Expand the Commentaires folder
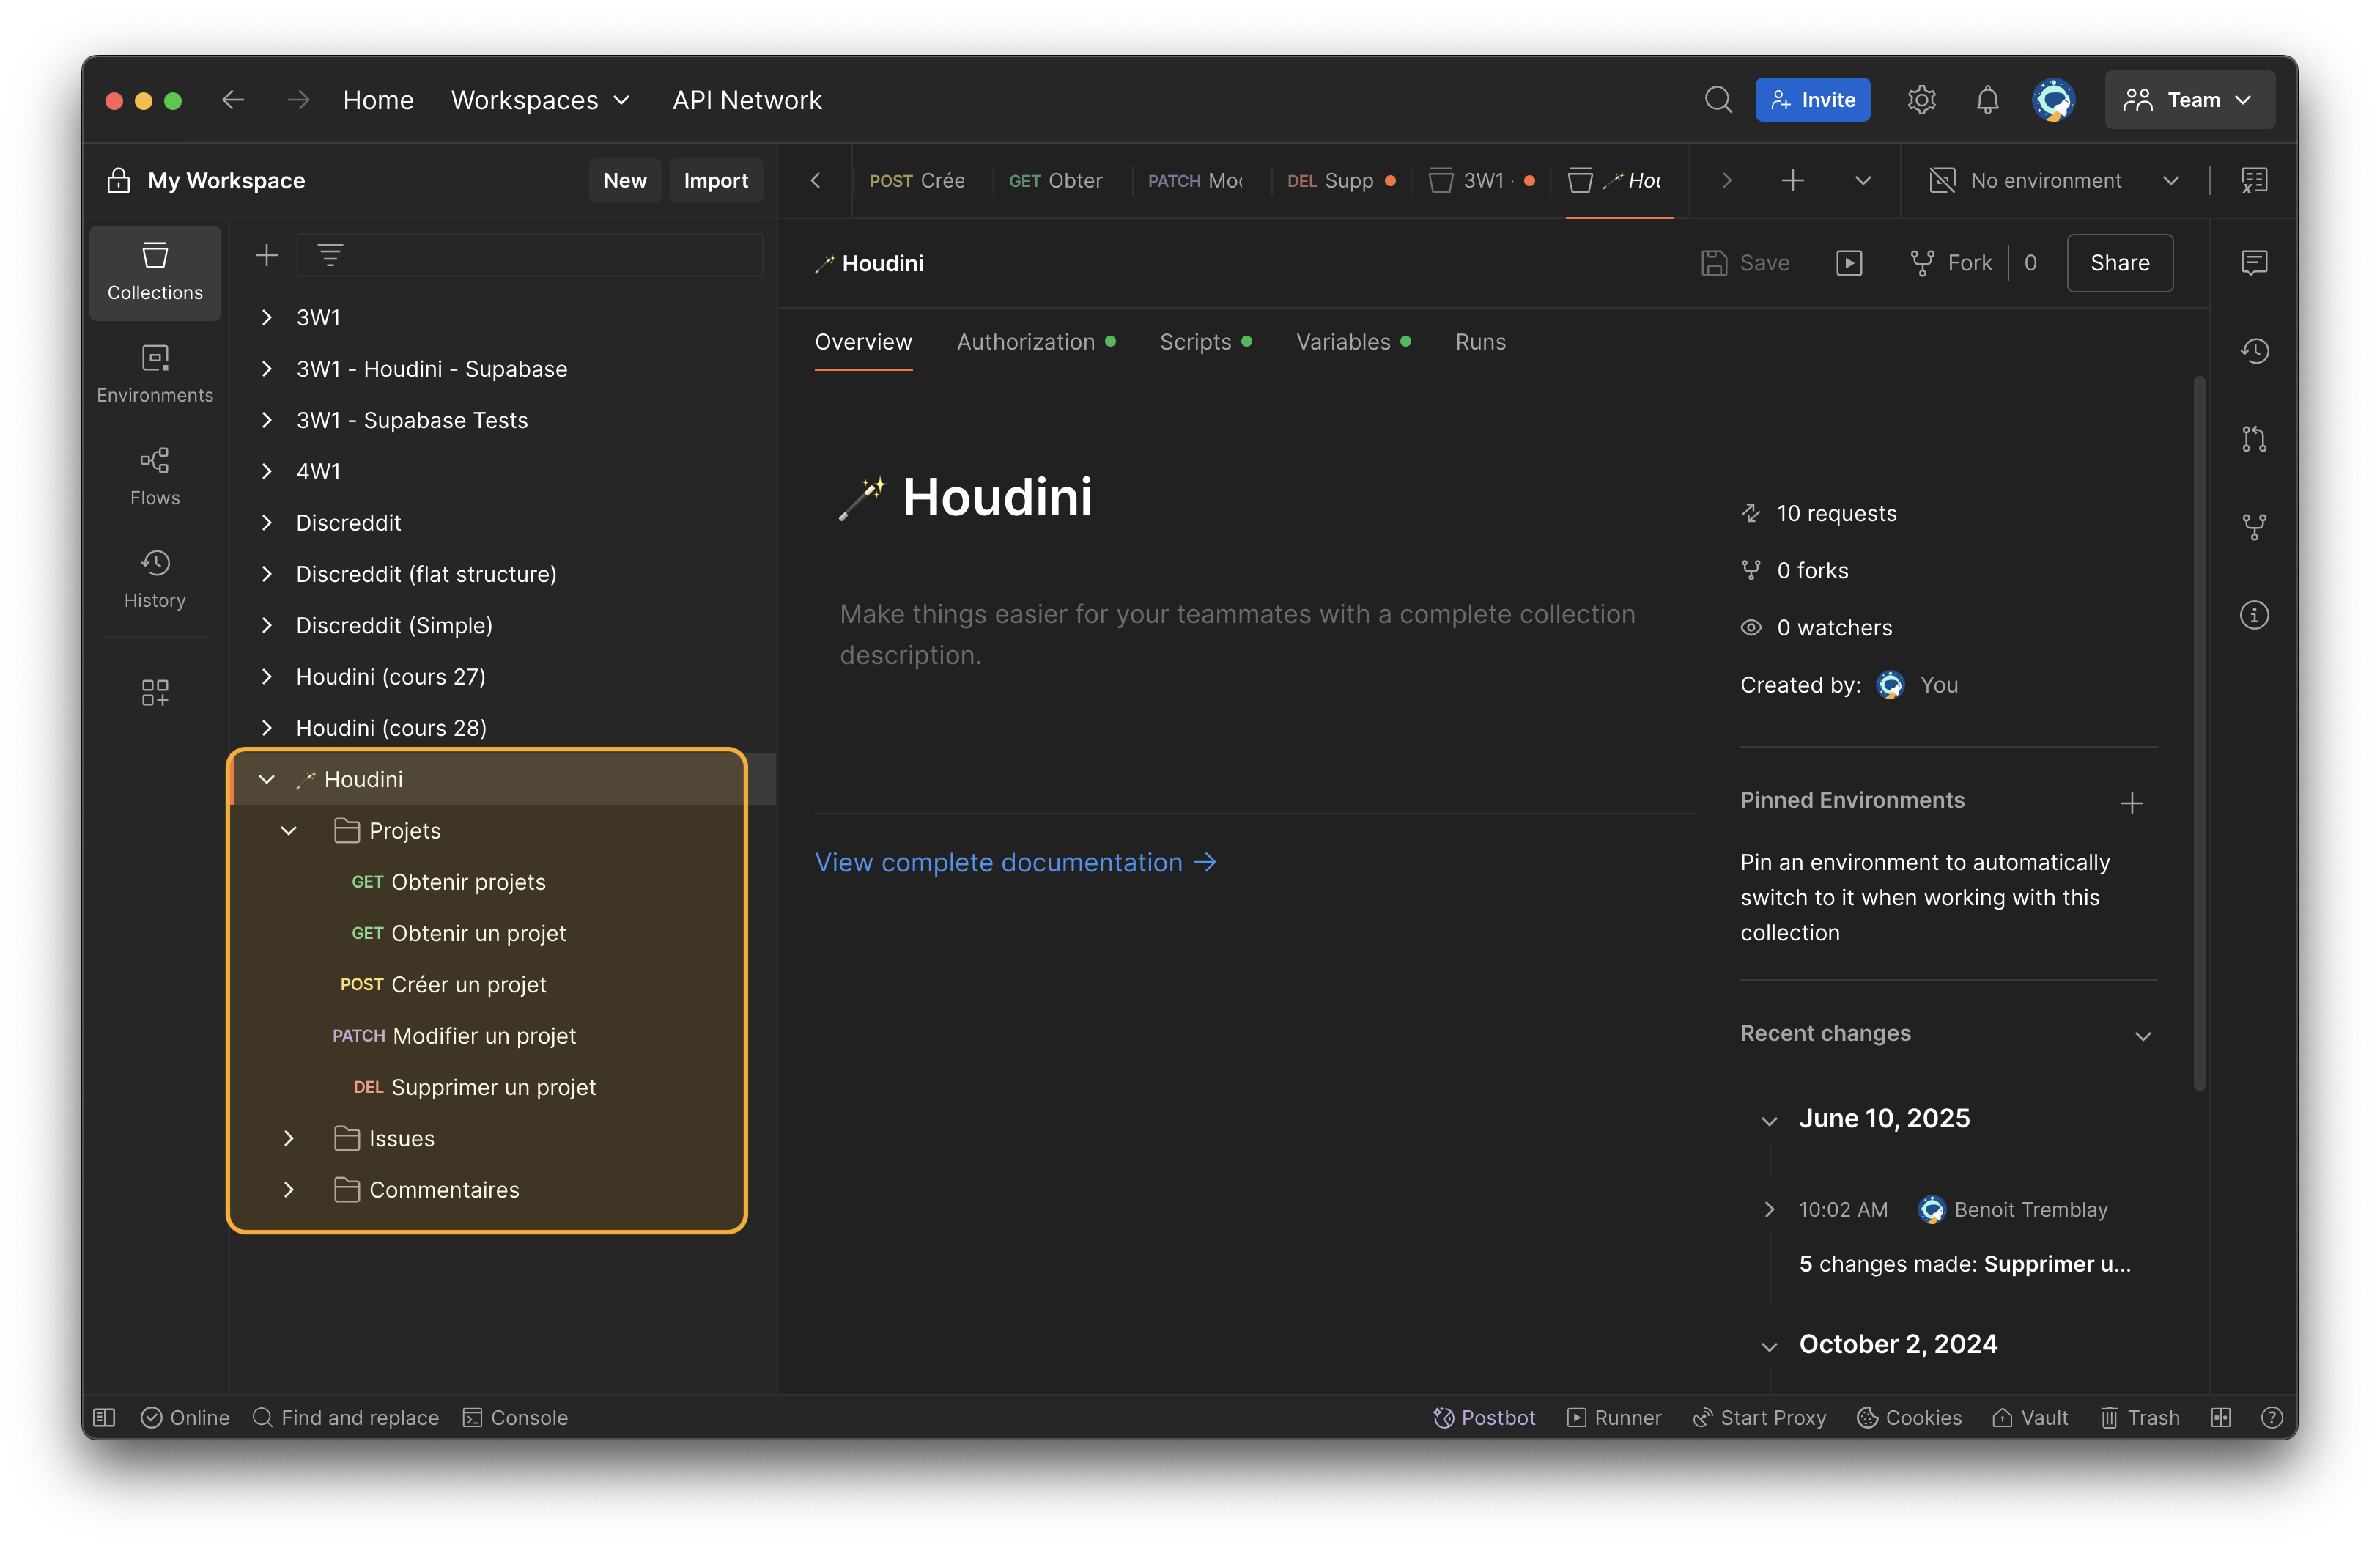The width and height of the screenshot is (2380, 1548). [289, 1190]
